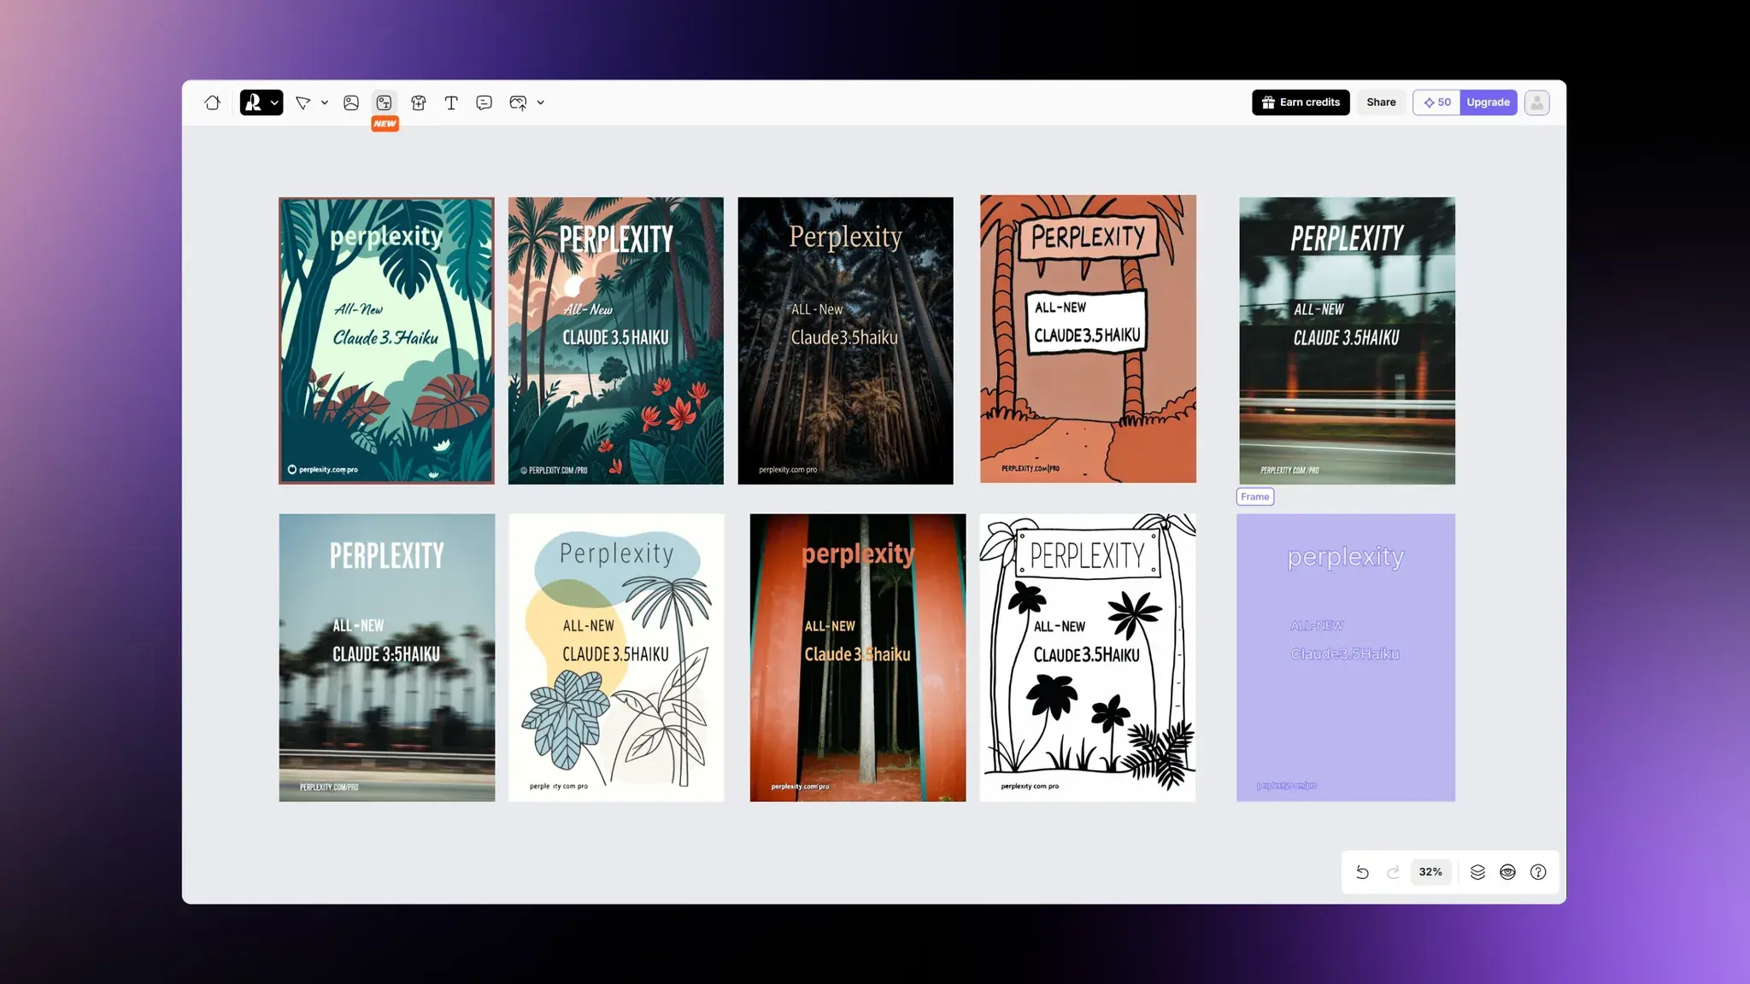1750x984 pixels.
Task: Select the Text tool
Action: [x=451, y=102]
